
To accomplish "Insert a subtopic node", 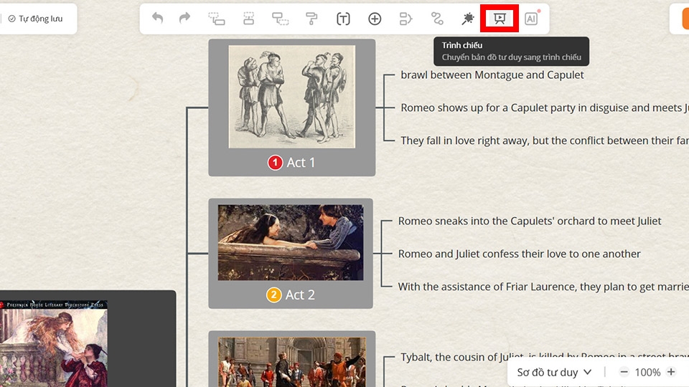I will [x=217, y=19].
